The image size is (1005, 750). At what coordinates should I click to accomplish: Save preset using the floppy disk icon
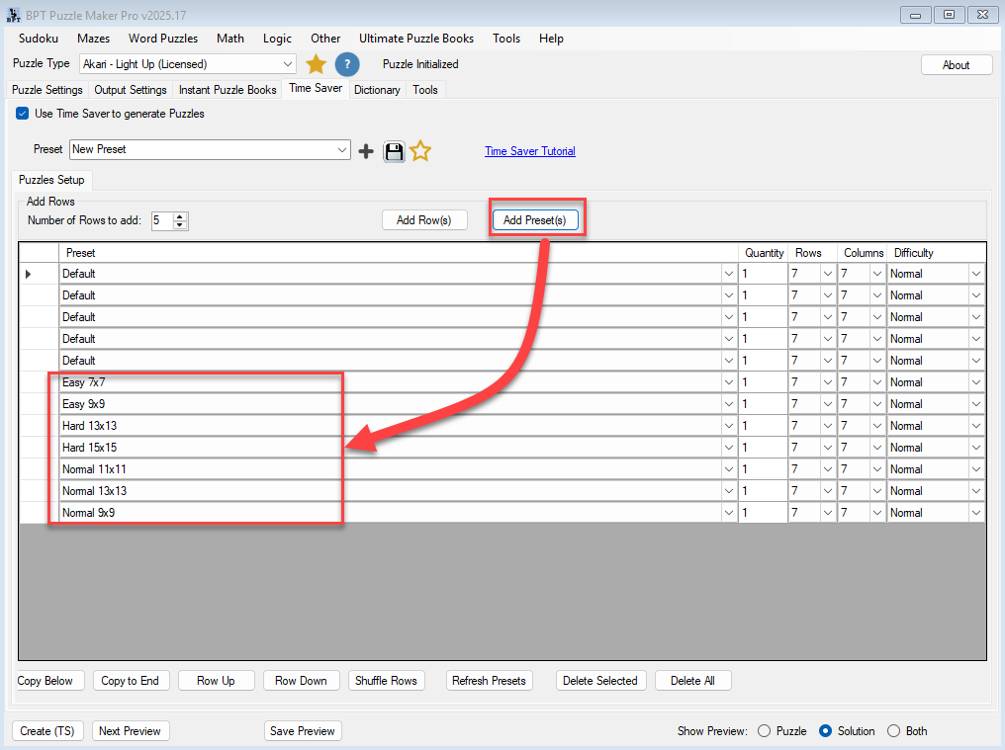[x=394, y=151]
